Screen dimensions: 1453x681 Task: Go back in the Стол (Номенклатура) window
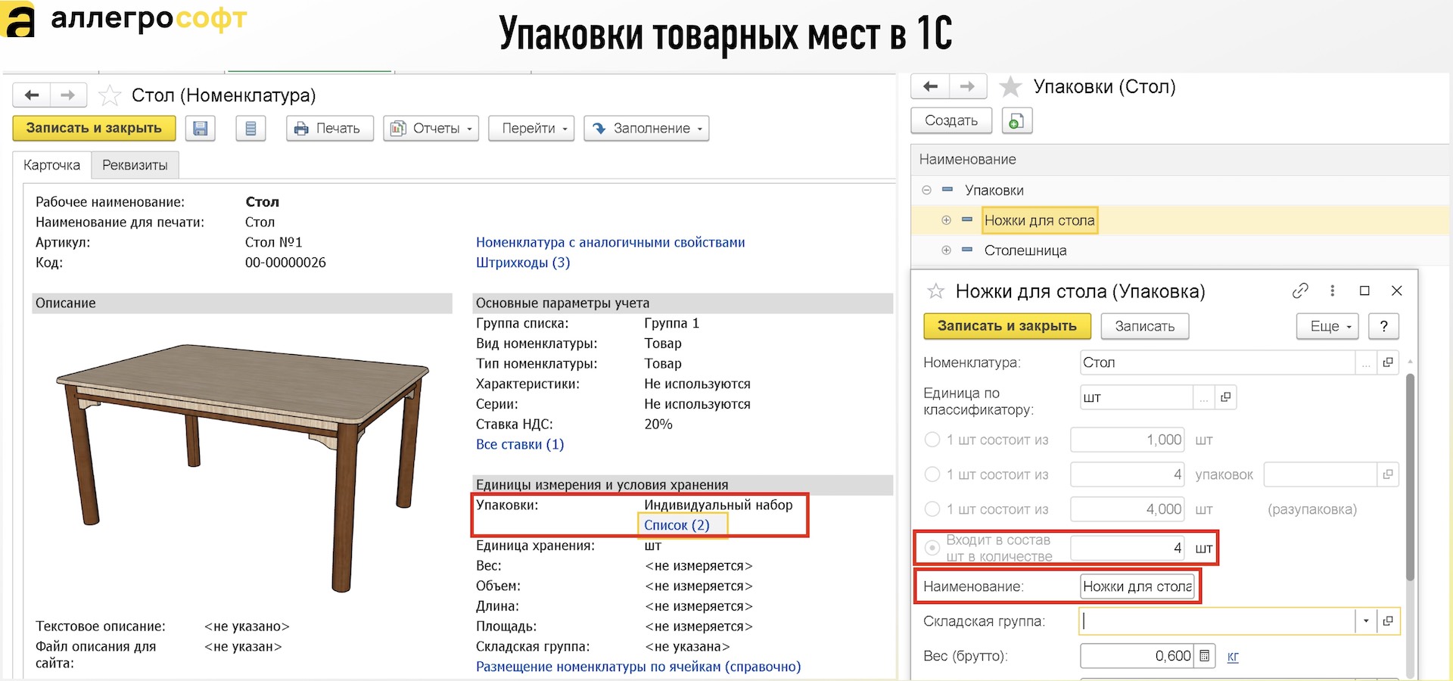tap(32, 95)
